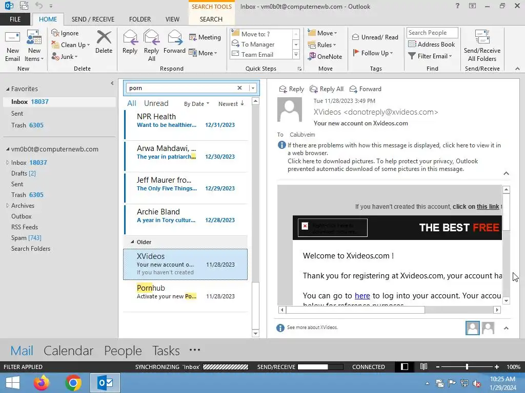Create a New Email
Image resolution: width=525 pixels, height=393 pixels.
12,47
